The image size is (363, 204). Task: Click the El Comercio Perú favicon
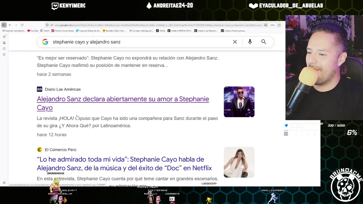tap(39, 150)
